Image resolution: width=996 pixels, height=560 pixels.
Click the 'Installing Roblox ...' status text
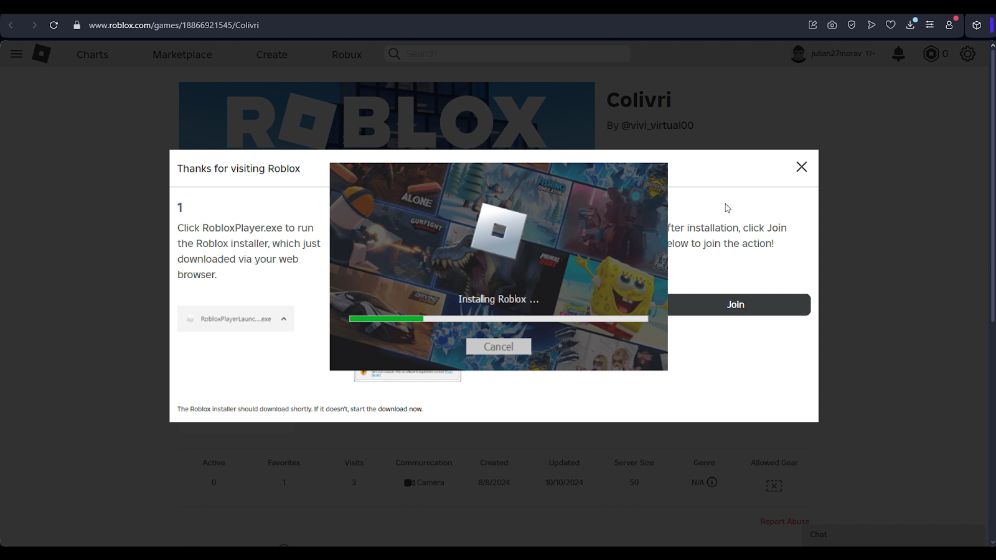499,299
